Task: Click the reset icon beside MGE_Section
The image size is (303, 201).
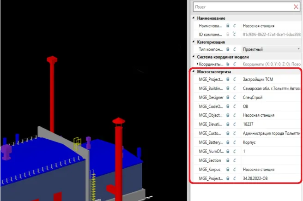Action: coord(235,160)
